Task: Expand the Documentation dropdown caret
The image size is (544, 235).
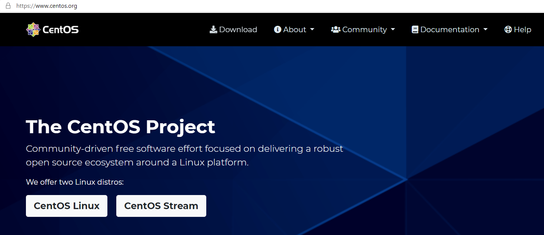Action: point(485,30)
